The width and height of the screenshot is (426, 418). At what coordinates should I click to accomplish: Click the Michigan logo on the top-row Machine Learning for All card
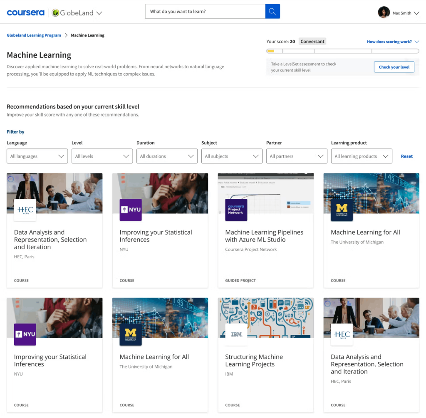coord(342,210)
